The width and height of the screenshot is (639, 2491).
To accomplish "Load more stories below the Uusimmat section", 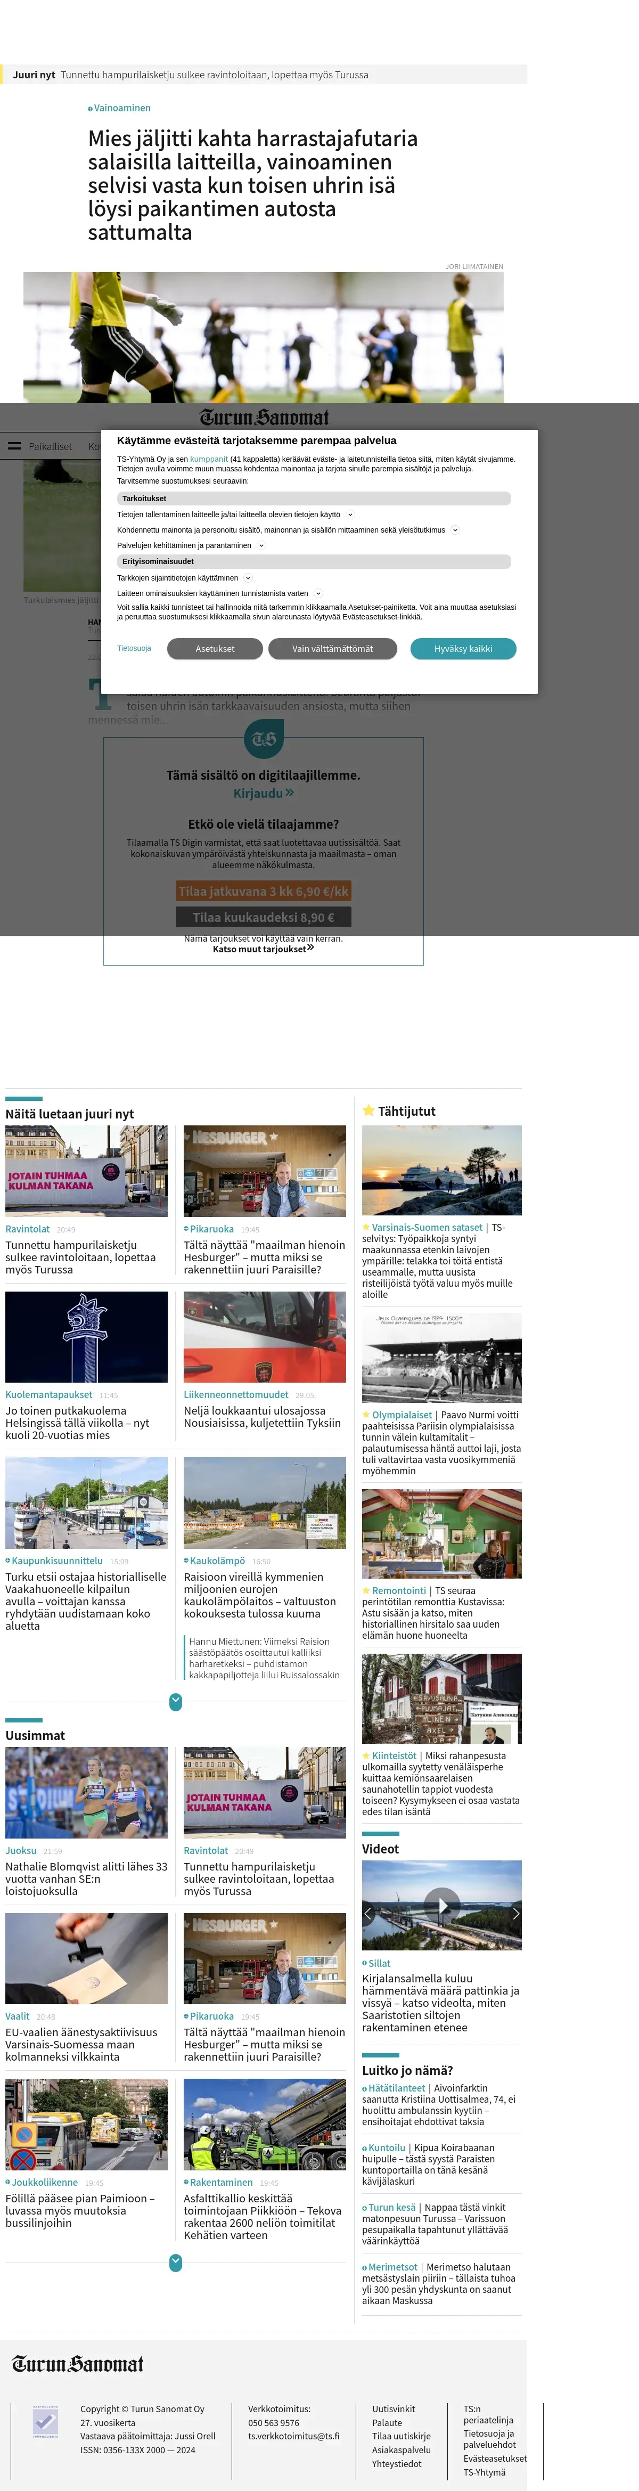I will pyautogui.click(x=175, y=2262).
